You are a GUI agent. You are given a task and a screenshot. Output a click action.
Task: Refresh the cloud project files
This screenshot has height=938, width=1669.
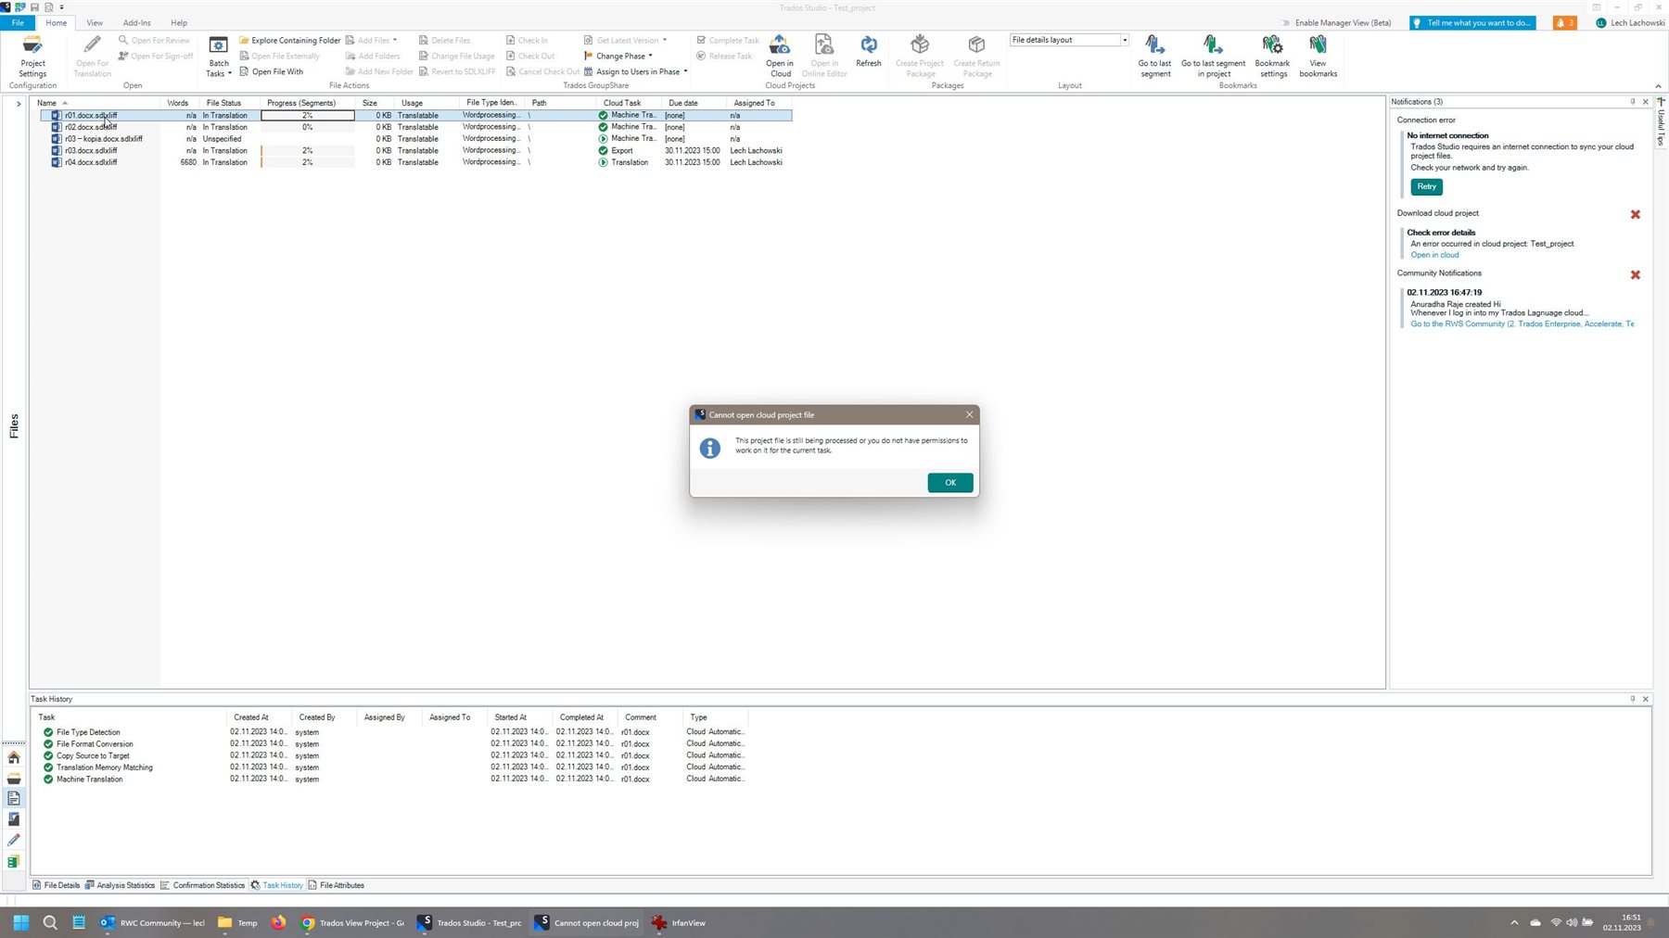(868, 51)
